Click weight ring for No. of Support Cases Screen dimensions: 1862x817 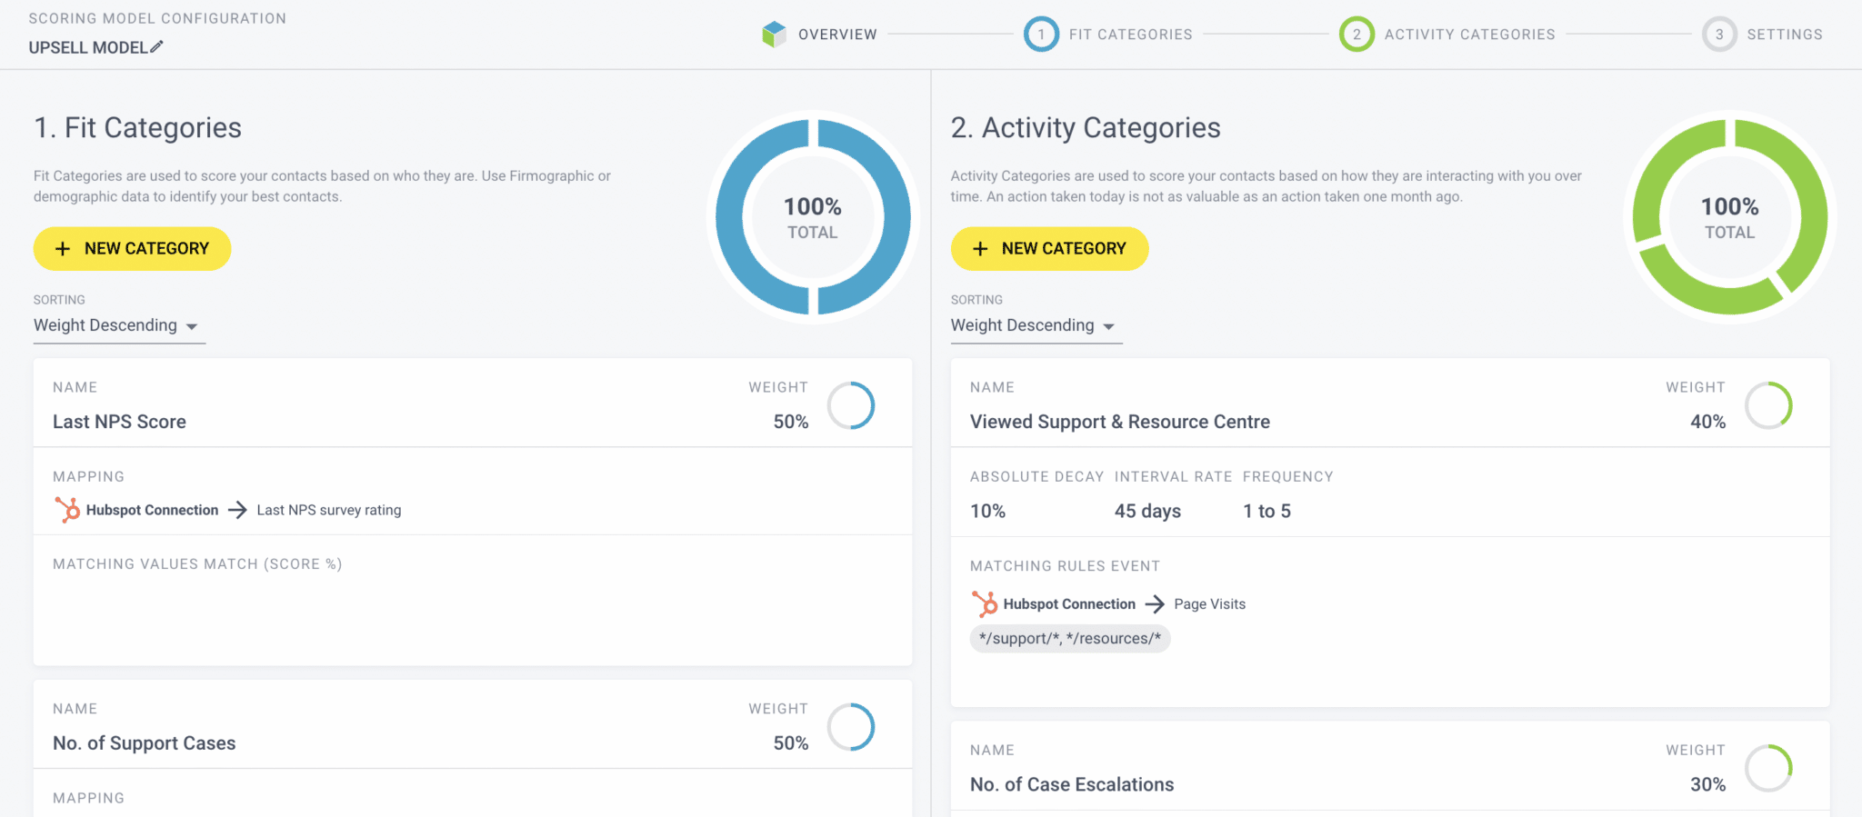click(851, 727)
